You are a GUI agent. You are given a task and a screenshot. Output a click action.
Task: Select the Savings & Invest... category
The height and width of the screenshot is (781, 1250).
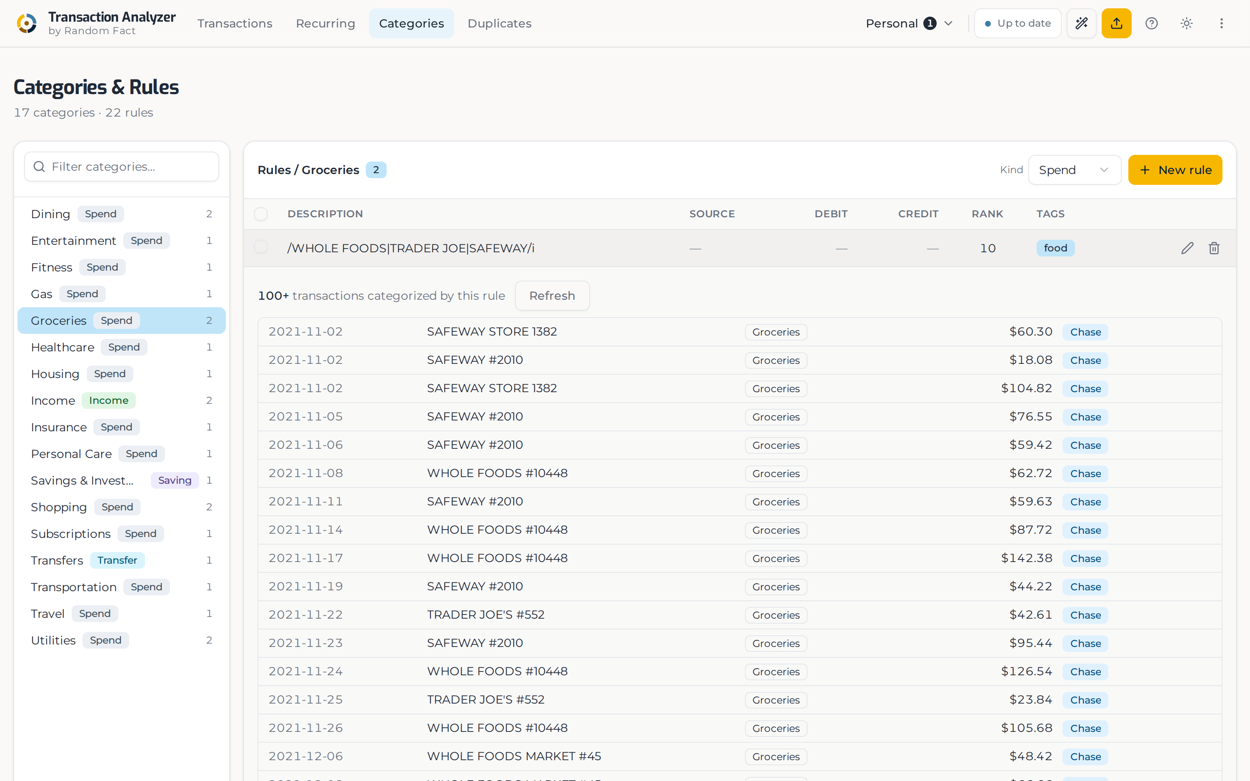122,480
